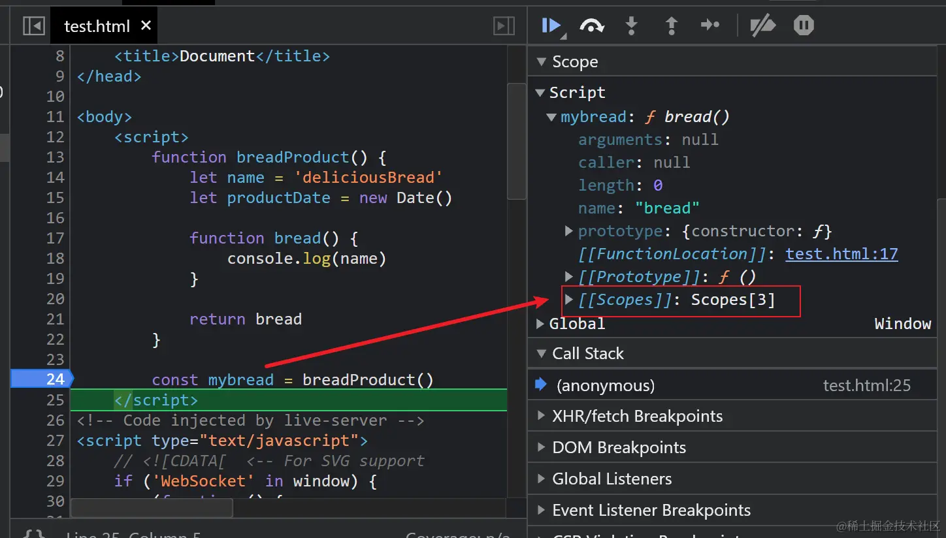Step out of current function
This screenshot has height=538, width=946.
click(x=671, y=25)
